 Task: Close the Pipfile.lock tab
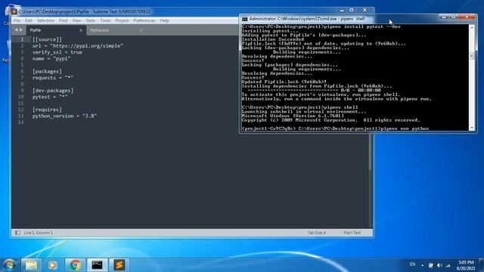[x=141, y=30]
